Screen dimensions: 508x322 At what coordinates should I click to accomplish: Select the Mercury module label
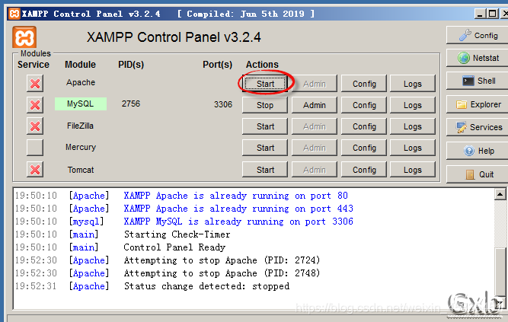(x=80, y=147)
